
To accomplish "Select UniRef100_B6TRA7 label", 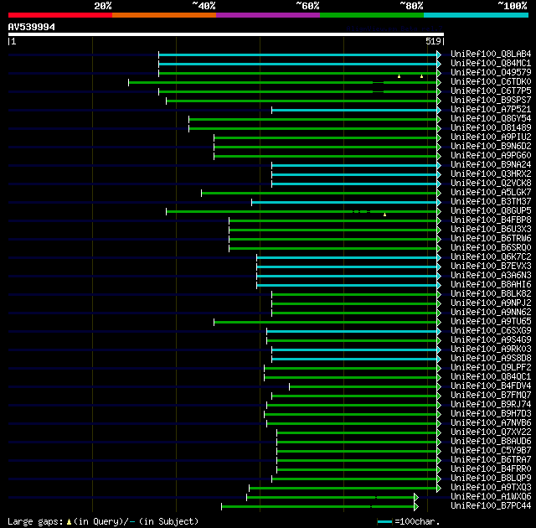I will 491,460.
